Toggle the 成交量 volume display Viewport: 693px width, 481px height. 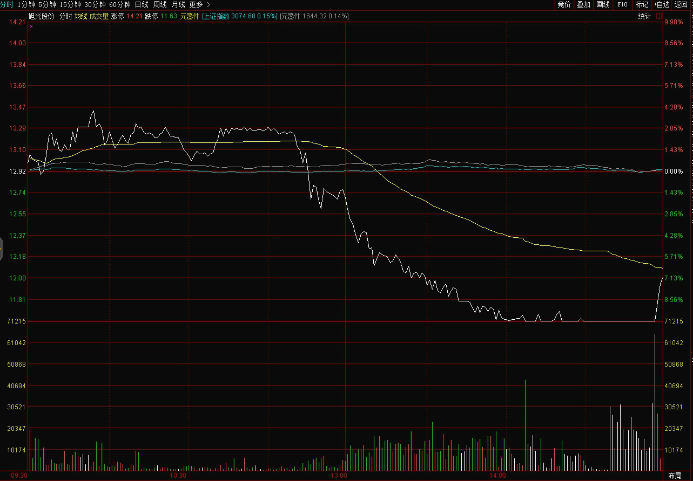(99, 16)
